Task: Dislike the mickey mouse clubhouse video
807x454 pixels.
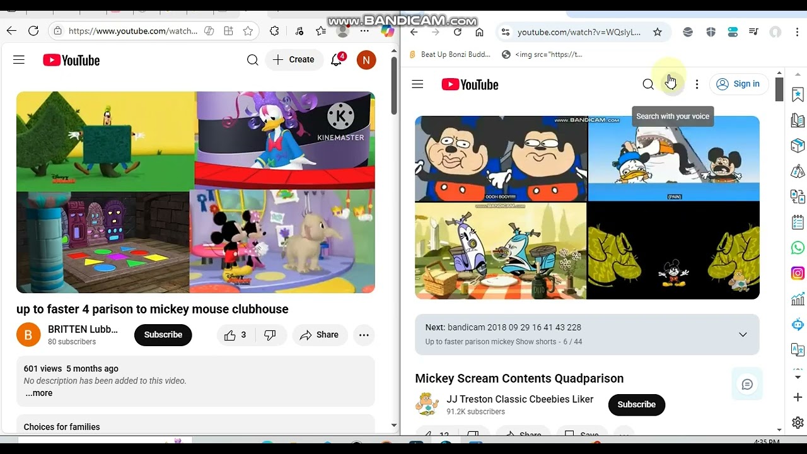Action: point(270,335)
